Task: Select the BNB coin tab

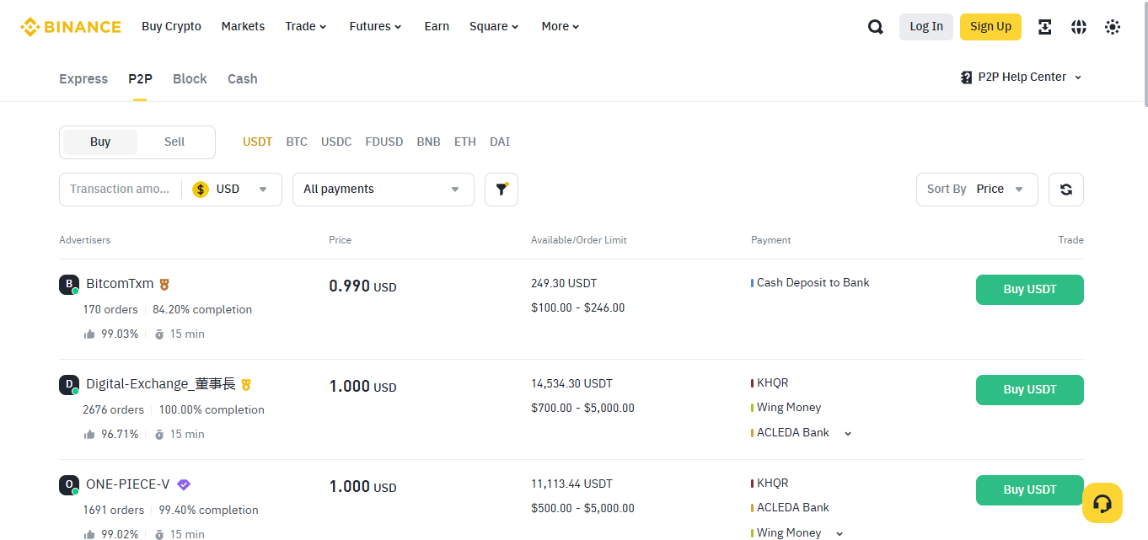Action: [428, 142]
